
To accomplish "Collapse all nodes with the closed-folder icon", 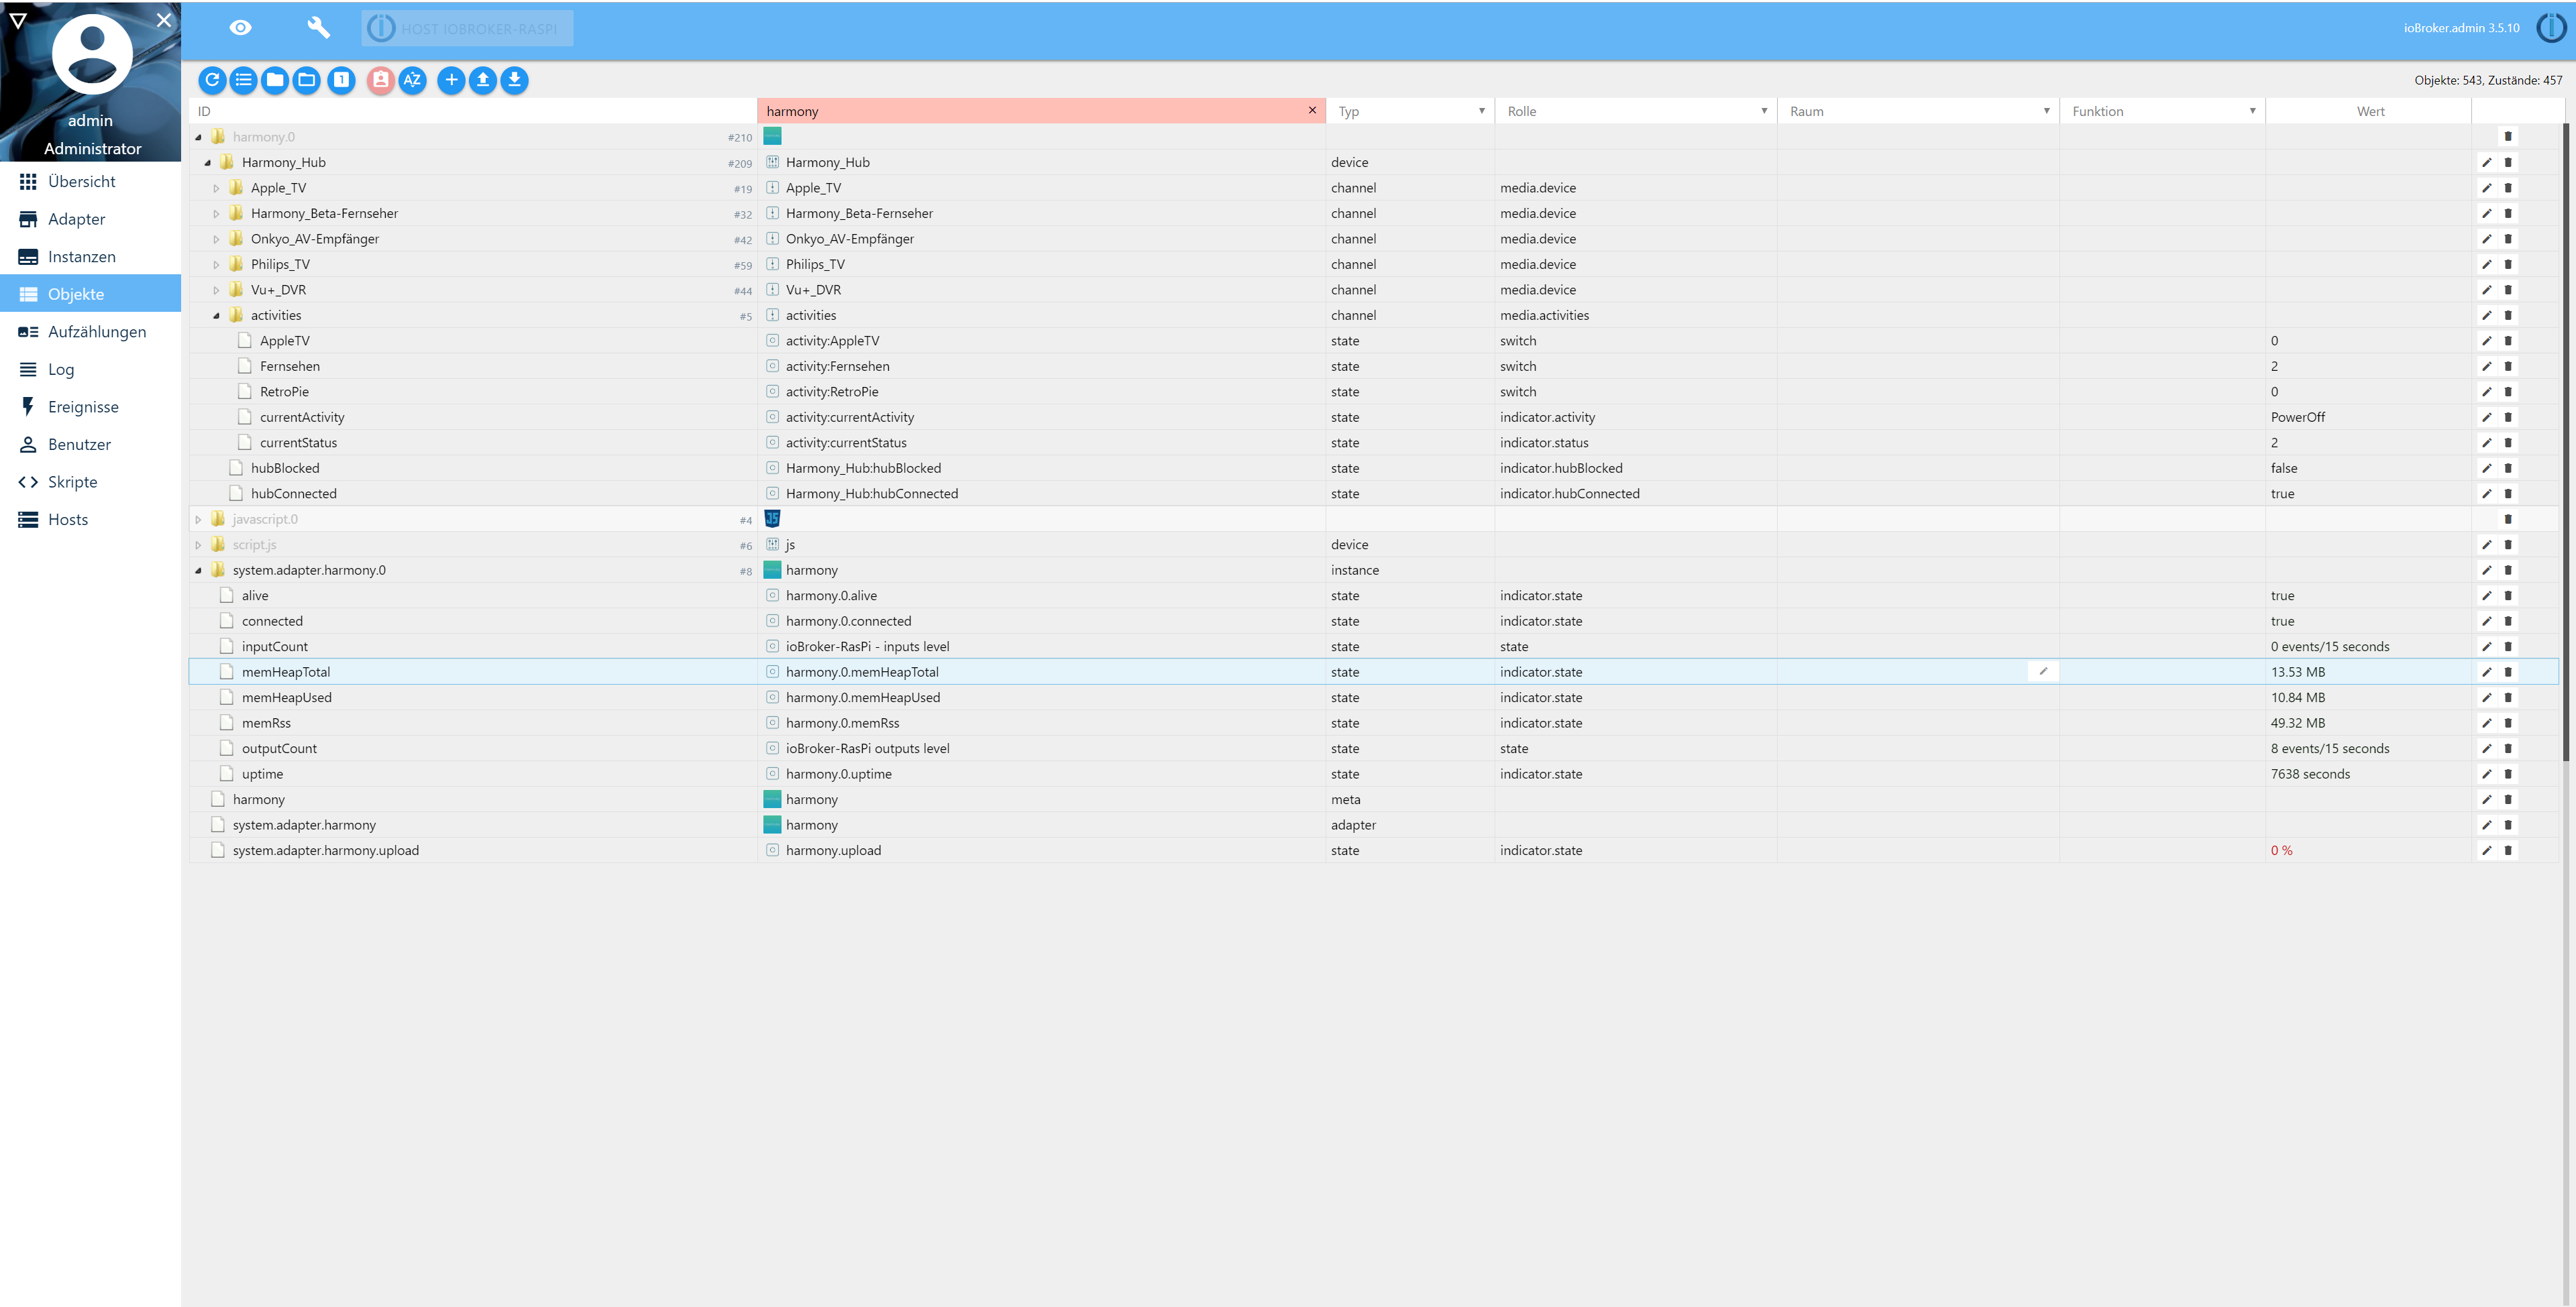I will pyautogui.click(x=275, y=80).
